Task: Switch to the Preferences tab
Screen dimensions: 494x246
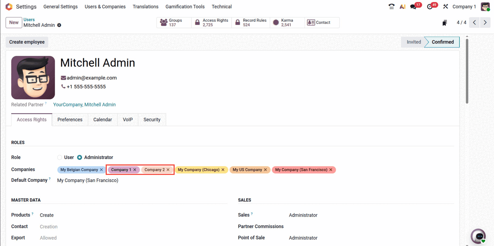Action: (70, 120)
